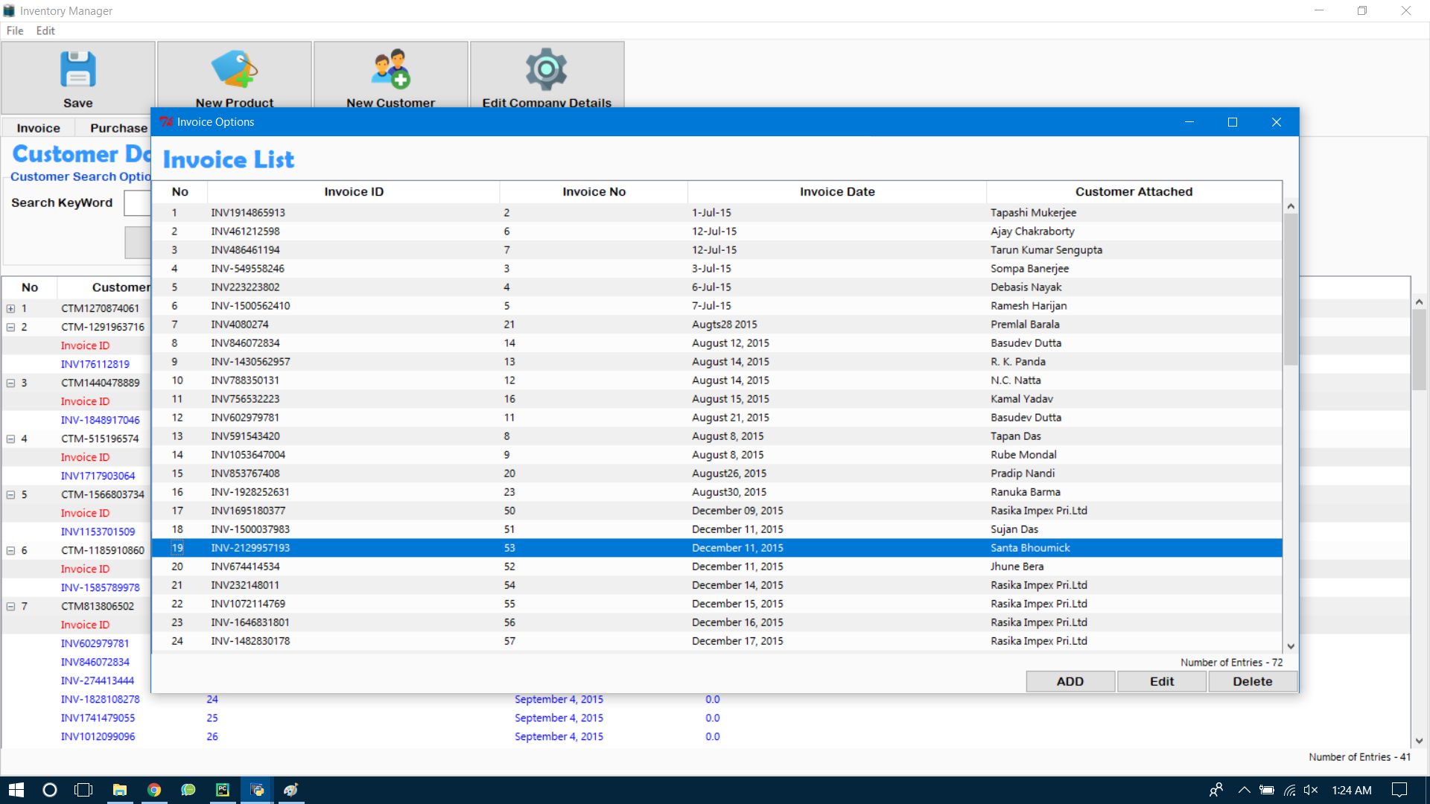Open PyCharm from the taskbar
This screenshot has height=804, width=1430.
[x=223, y=790]
